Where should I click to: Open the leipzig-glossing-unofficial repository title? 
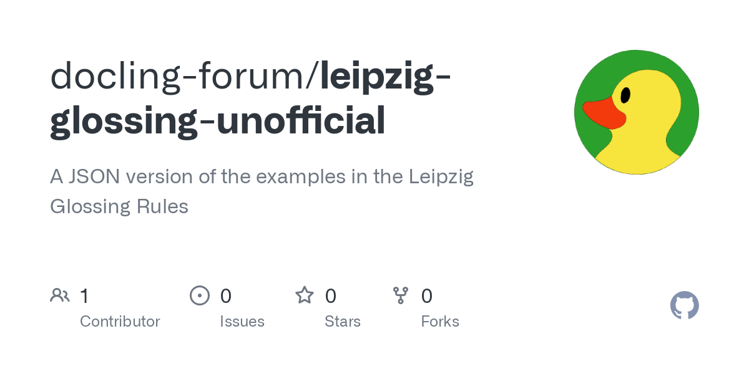251,98
